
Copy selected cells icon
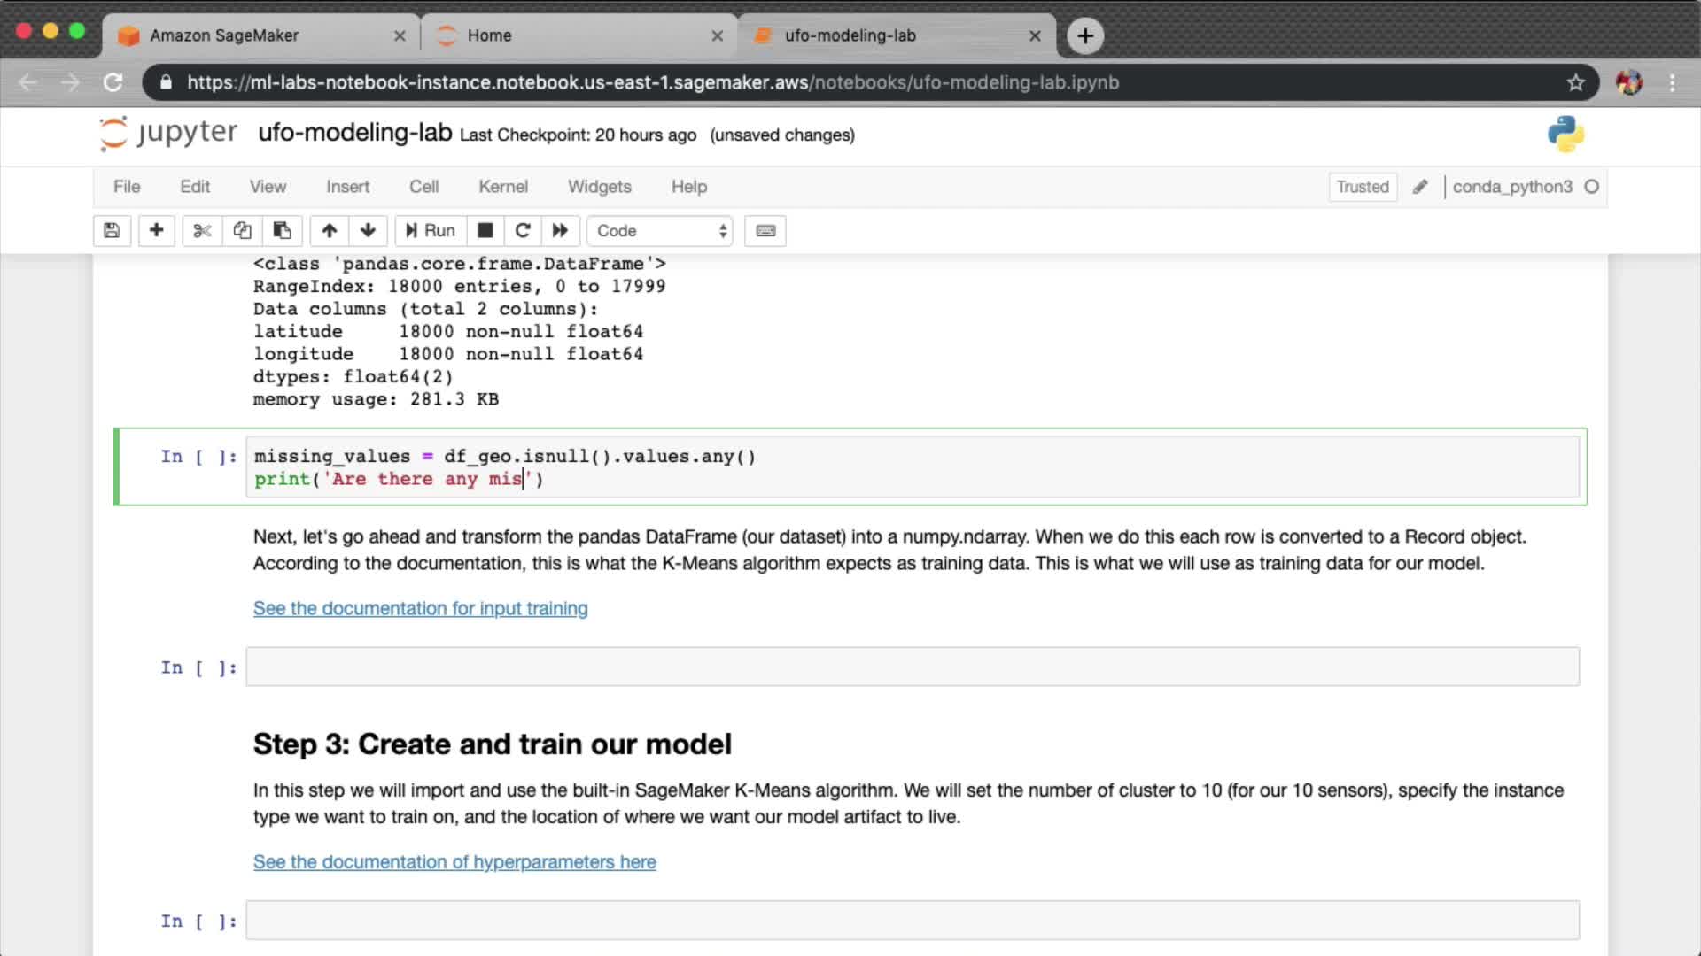click(242, 230)
